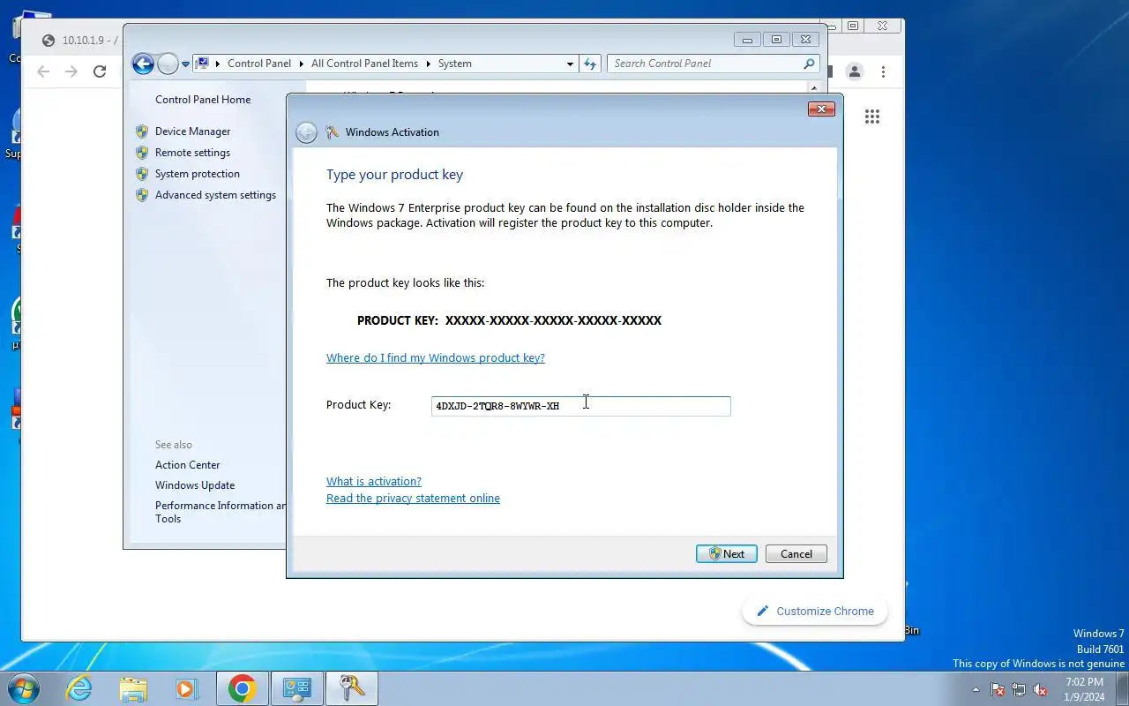This screenshot has height=706, width=1129.
Task: Open Windows Update under See also
Action: click(195, 485)
